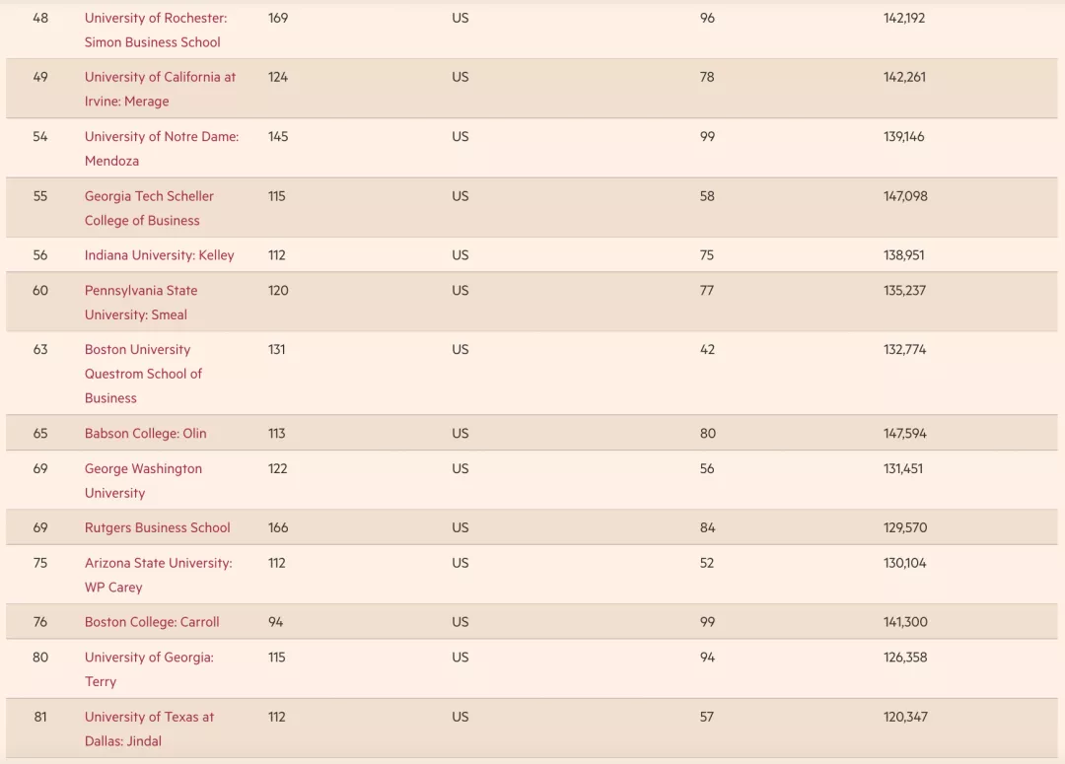Select value 96 in Rochester row
Image resolution: width=1065 pixels, height=764 pixels.
[x=707, y=19]
